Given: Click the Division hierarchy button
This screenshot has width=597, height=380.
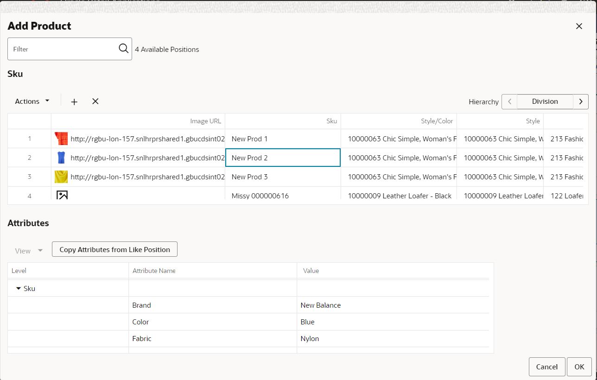Looking at the screenshot, I should (x=545, y=101).
